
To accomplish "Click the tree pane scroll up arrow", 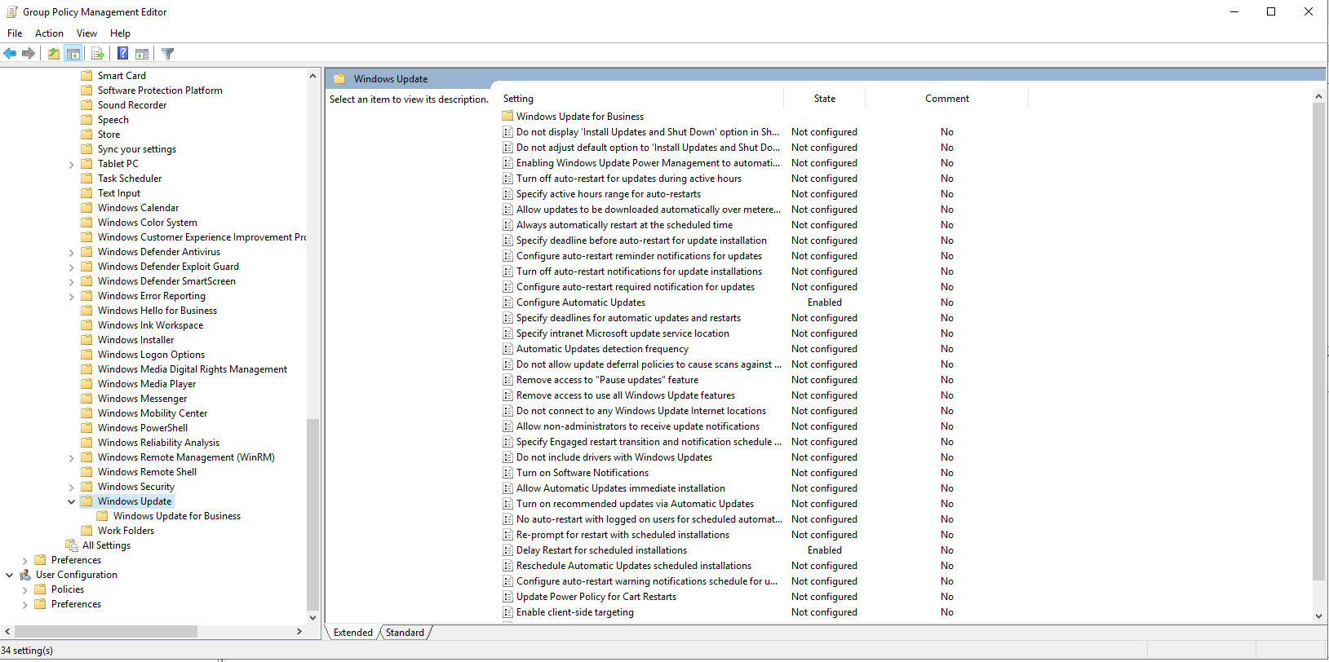I will coord(312,76).
